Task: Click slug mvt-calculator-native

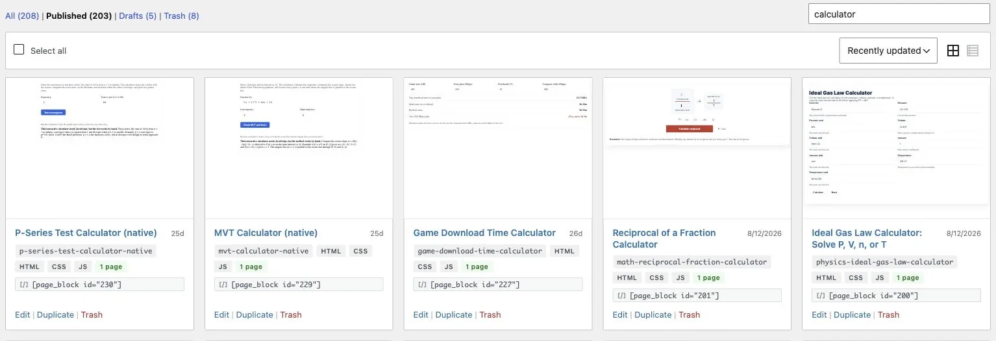Action: pos(263,251)
